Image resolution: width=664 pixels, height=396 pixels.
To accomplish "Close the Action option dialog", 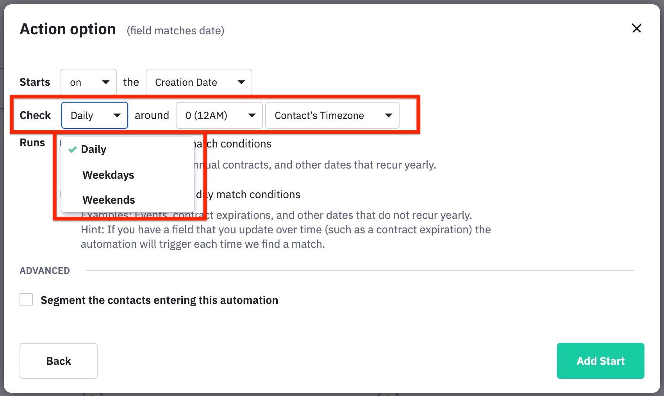I will click(636, 28).
